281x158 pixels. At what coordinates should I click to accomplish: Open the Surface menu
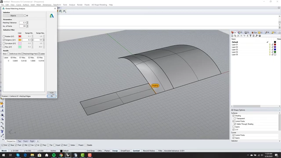click(26, 5)
